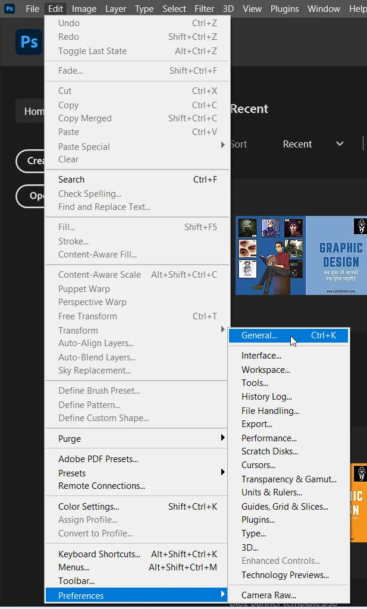Open the Graphic Design PSD thumbnail
Image resolution: width=367 pixels, height=609 pixels.
[x=300, y=255]
